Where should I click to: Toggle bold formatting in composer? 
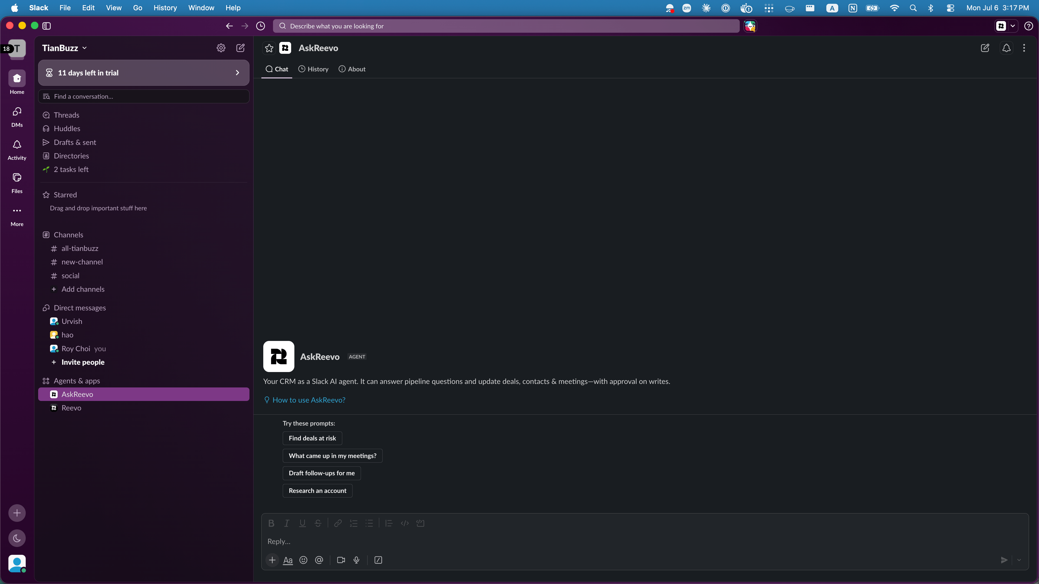pos(271,523)
